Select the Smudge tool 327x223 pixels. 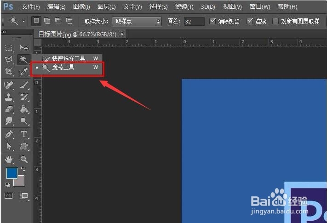(x=9, y=120)
